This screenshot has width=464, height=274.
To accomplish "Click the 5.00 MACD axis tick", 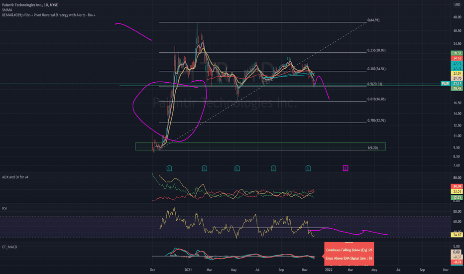I will [x=457, y=246].
